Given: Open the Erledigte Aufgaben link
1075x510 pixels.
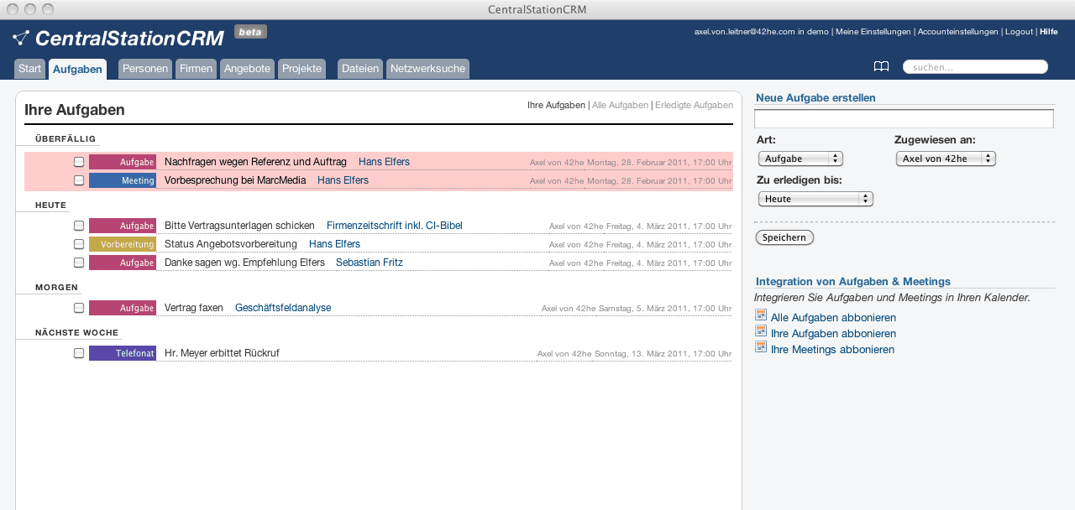Looking at the screenshot, I should [694, 105].
